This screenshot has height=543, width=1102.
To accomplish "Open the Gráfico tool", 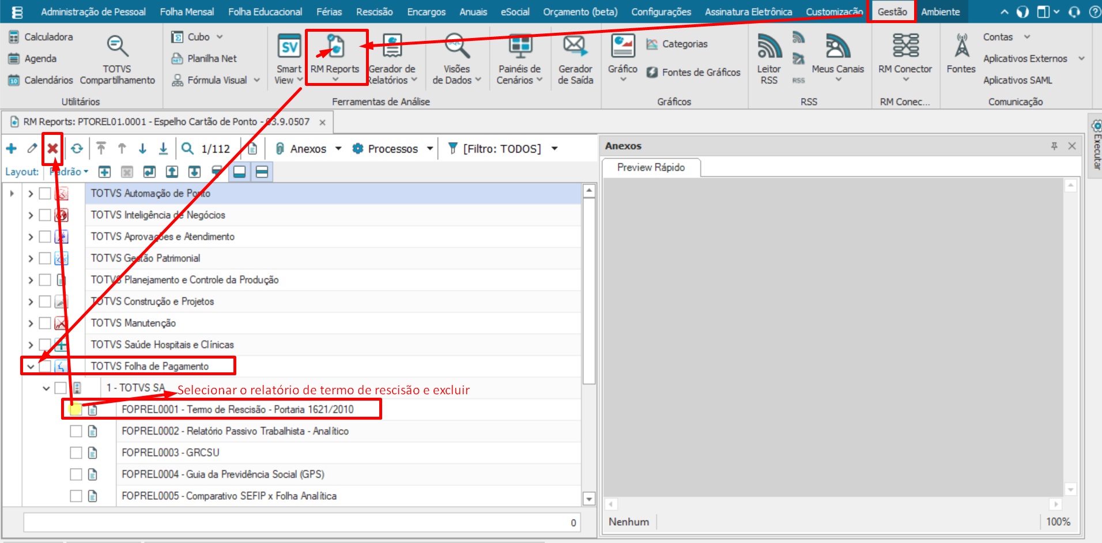I will coord(623,58).
